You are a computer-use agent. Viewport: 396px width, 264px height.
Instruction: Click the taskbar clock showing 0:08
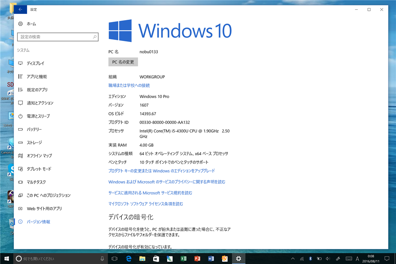coord(371,259)
